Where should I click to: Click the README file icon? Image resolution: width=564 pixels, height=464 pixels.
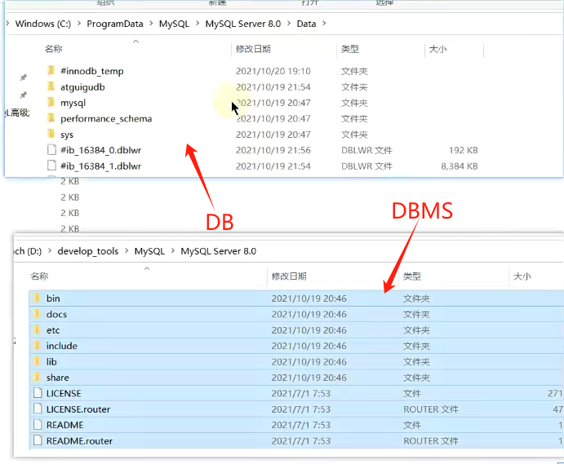pos(38,425)
